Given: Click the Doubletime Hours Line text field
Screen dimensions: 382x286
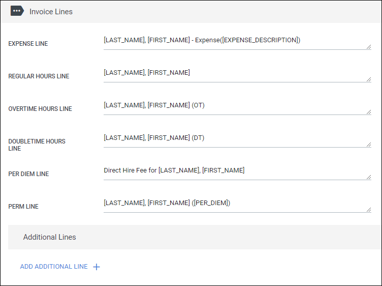Looking at the screenshot, I should [x=234, y=138].
